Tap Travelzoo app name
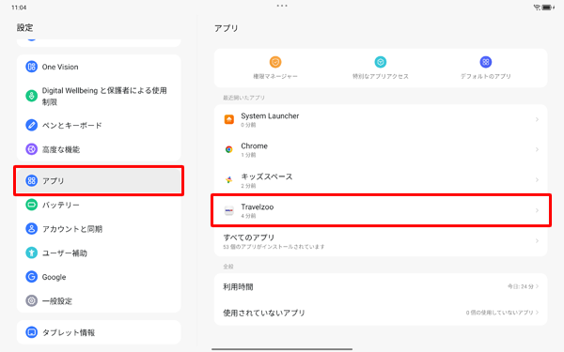Screen dimensions: 564x352 coord(258,207)
